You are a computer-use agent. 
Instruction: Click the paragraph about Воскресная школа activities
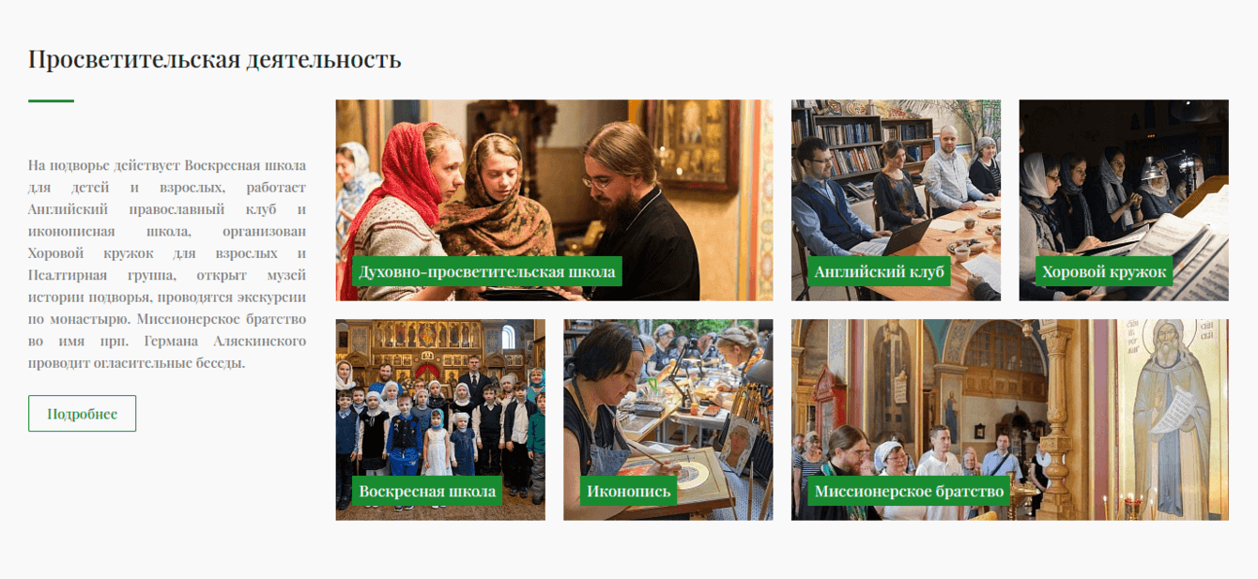(x=167, y=264)
